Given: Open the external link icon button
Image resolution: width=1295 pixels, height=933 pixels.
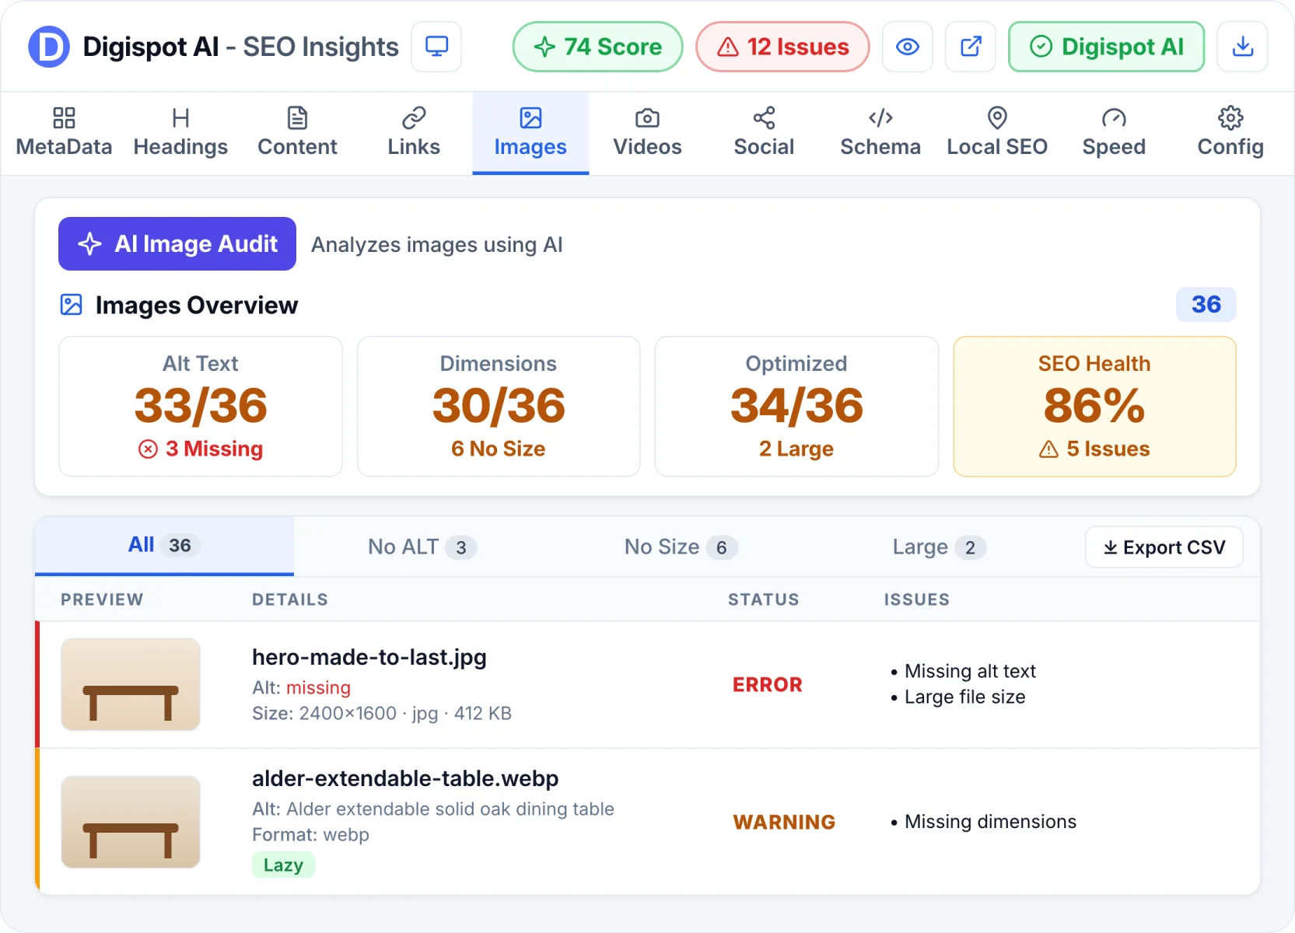Looking at the screenshot, I should pyautogui.click(x=971, y=47).
